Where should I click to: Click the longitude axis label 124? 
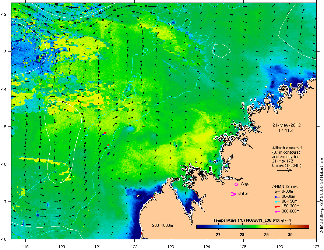coord(207,246)
